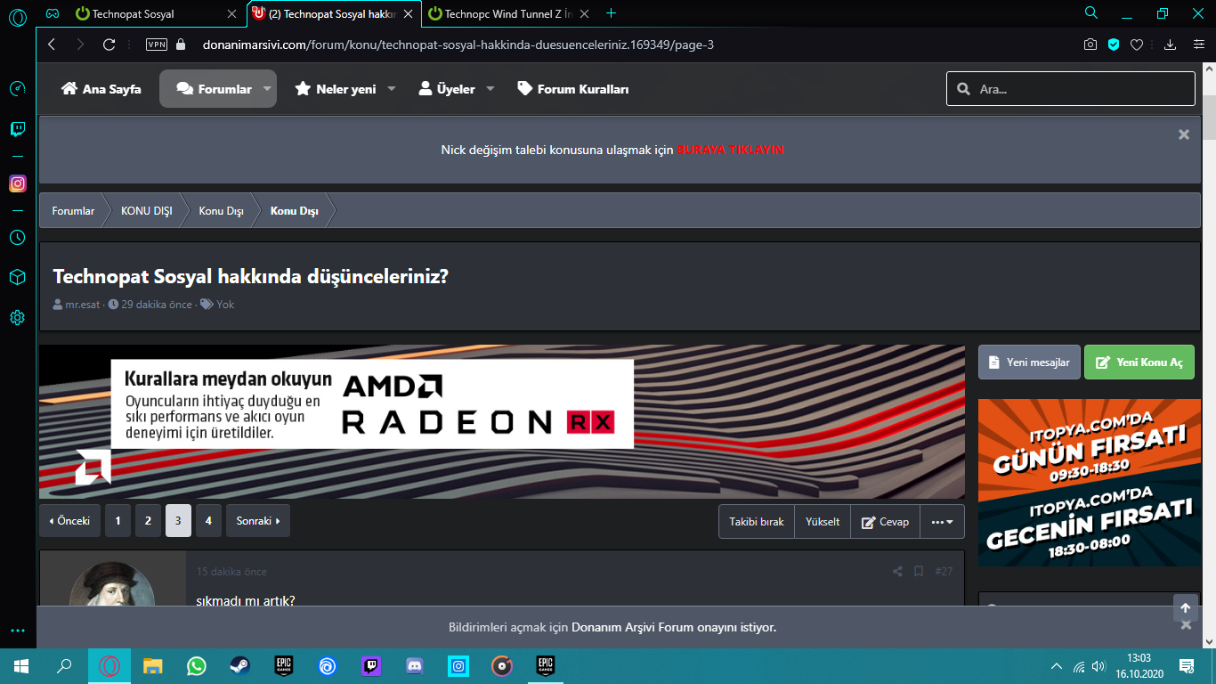Click the sidebar three-dots setup icon
Viewport: 1216px width, 684px height.
point(17,631)
